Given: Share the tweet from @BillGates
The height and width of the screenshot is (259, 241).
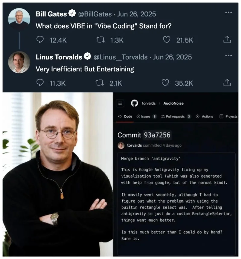Looking at the screenshot, I should 227,40.
